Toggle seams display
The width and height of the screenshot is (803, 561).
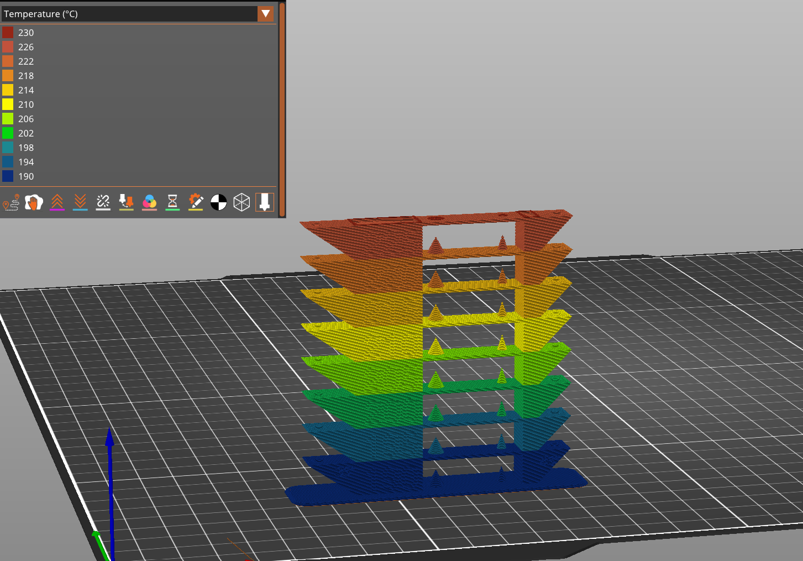tap(103, 202)
